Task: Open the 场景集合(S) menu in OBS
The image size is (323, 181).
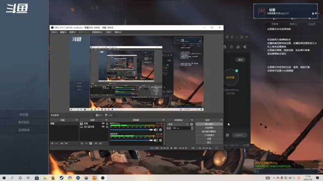Action: pyautogui.click(x=97, y=32)
